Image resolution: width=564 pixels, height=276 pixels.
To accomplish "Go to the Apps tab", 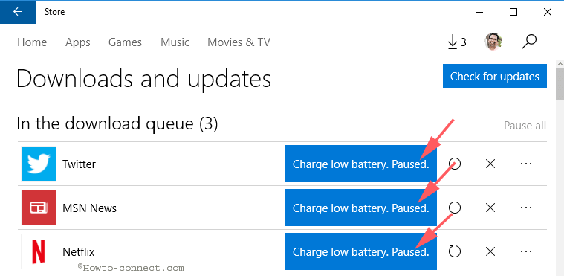I will click(x=78, y=42).
